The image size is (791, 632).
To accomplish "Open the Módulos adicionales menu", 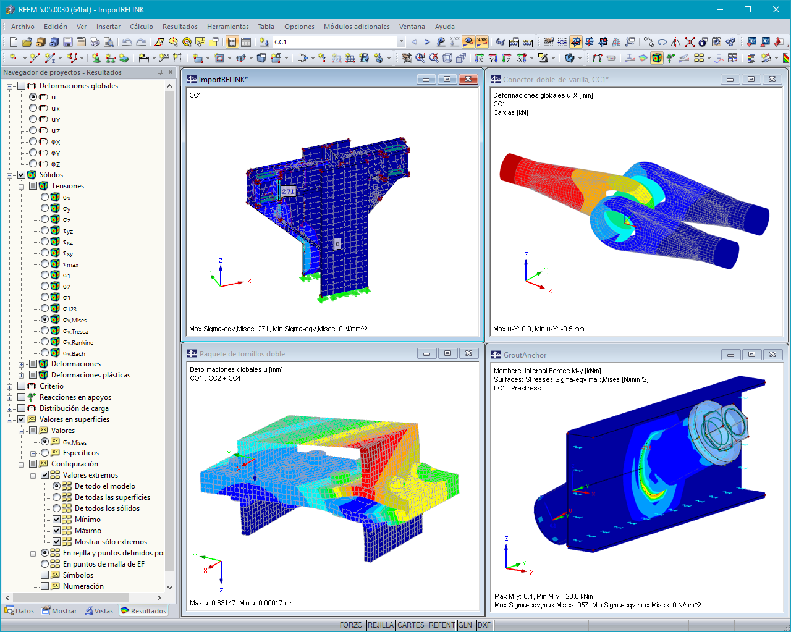I will click(357, 27).
